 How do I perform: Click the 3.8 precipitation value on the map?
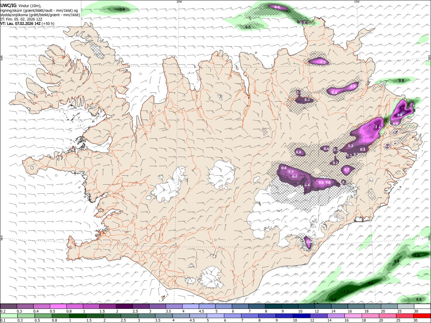coord(400,115)
